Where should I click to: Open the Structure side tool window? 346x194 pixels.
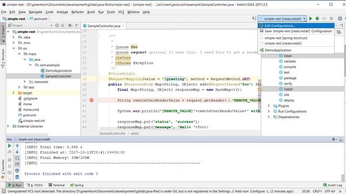3,58
